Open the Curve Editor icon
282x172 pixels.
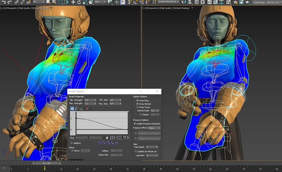216,2
